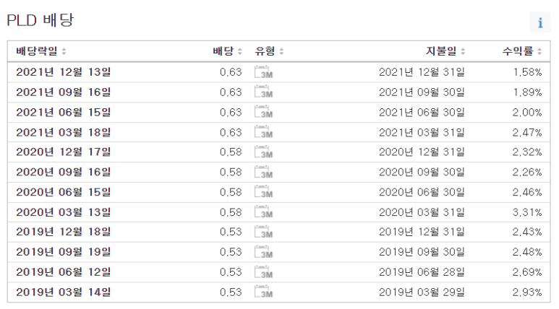Click the 배당 column header label
Image resolution: width=559 pixels, height=309 pixels.
pyautogui.click(x=223, y=51)
